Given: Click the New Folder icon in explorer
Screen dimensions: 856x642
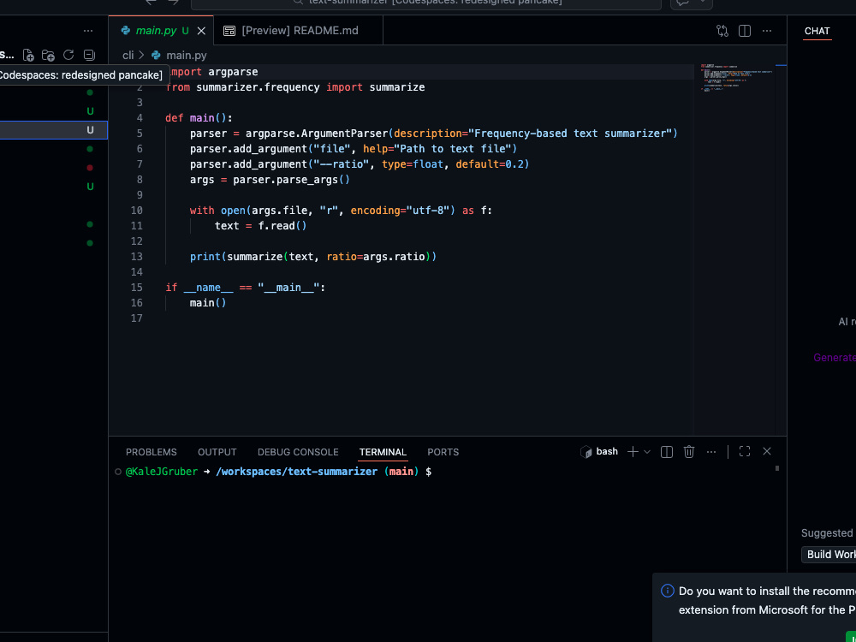Looking at the screenshot, I should click(48, 55).
